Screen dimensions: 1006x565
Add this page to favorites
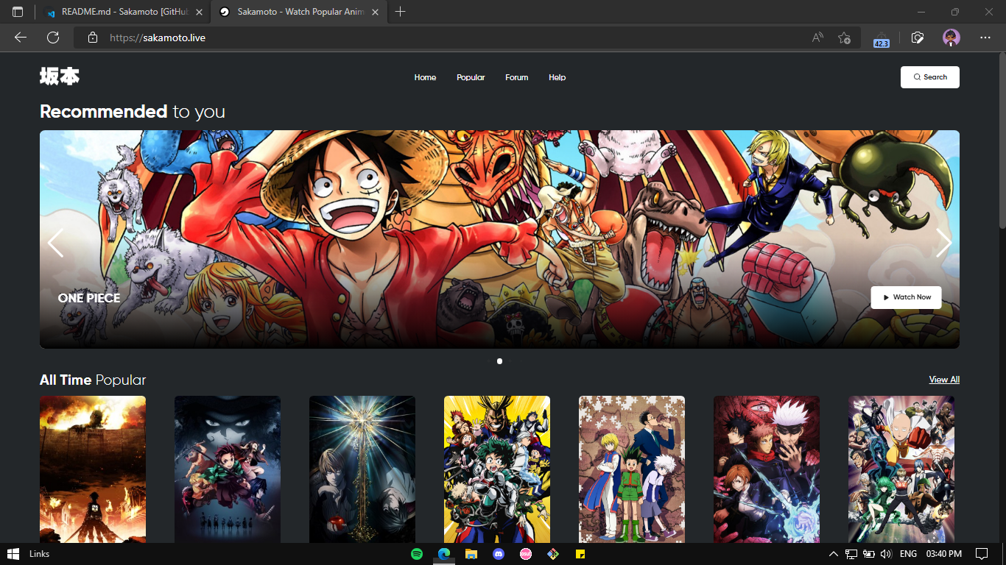click(844, 38)
